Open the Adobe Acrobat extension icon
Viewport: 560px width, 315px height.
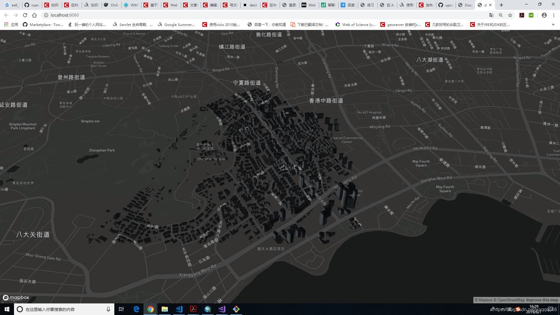coord(521,15)
